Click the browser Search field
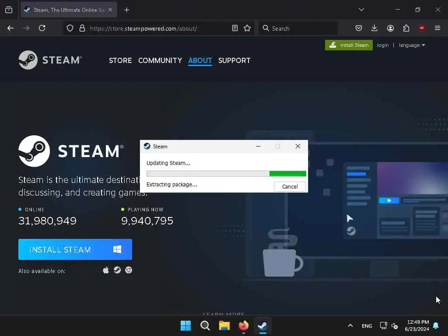The height and width of the screenshot is (336, 448). (298, 28)
